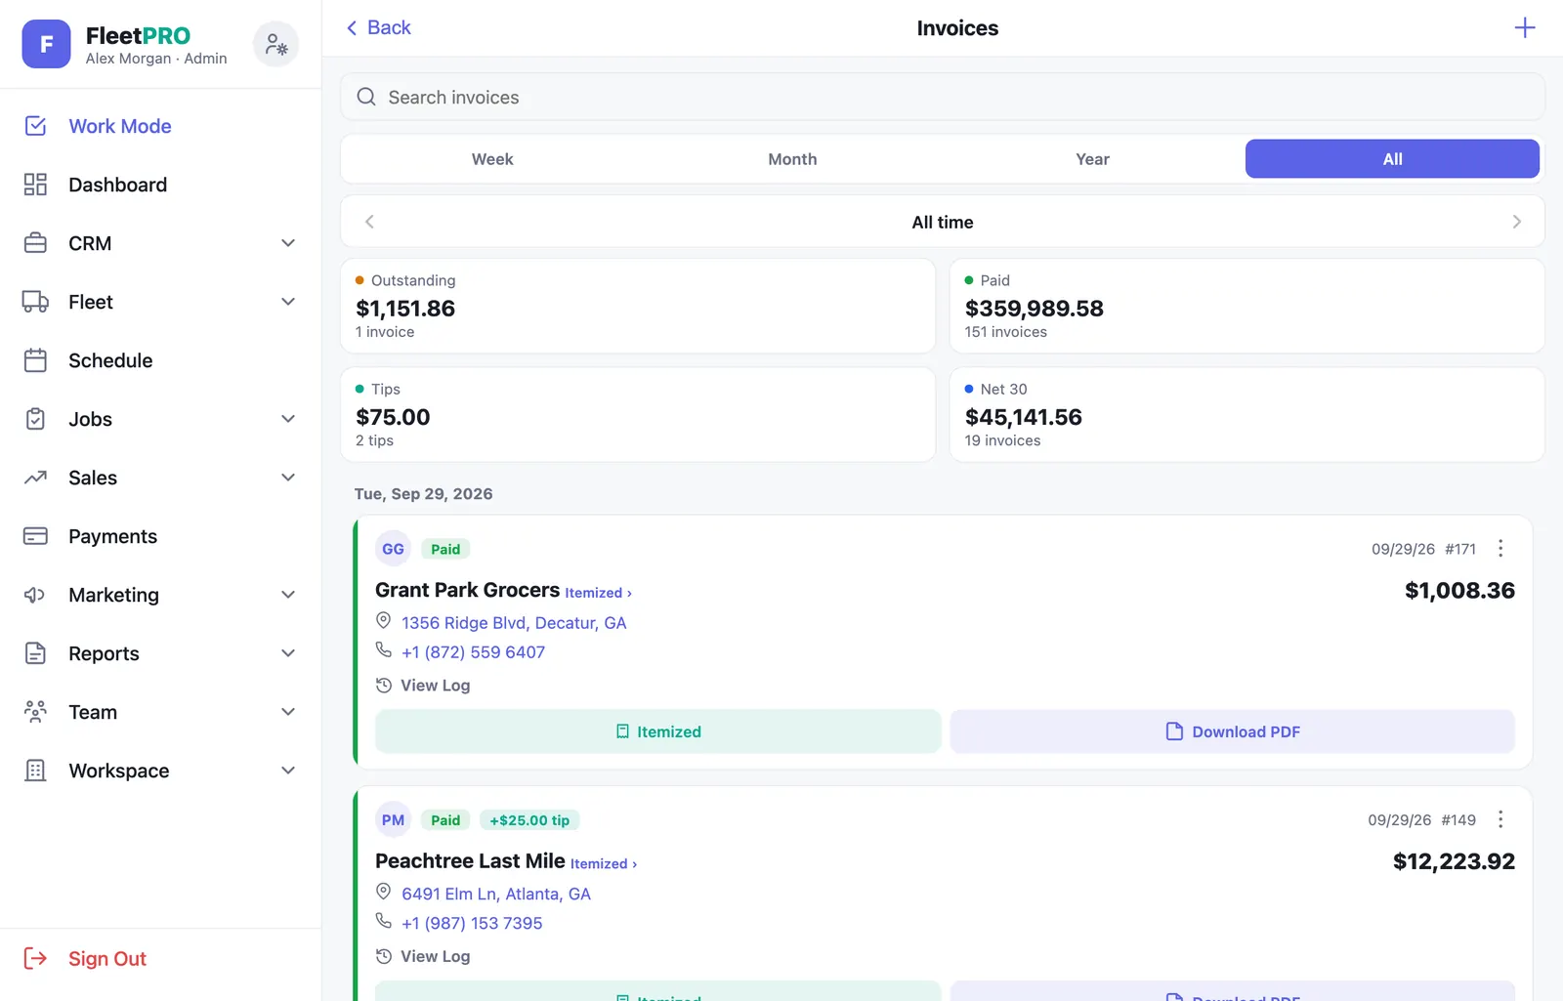Expand the Team section
The height and width of the screenshot is (1001, 1563).
click(x=288, y=712)
